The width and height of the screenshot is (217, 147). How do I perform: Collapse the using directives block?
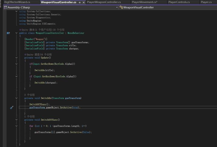(16, 11)
